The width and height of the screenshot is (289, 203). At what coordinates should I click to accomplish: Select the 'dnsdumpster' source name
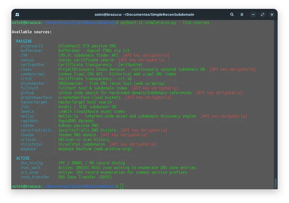[33, 83]
